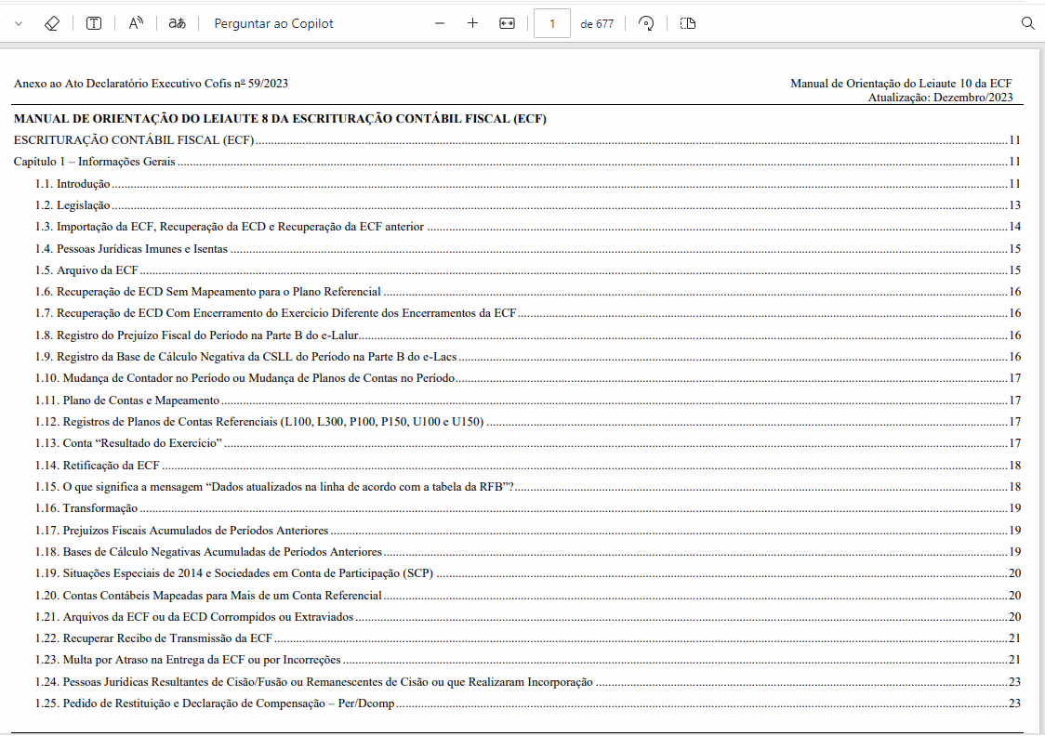Open '1.6. Recuperação de ECD Sem Mapeamento'

pyautogui.click(x=528, y=291)
